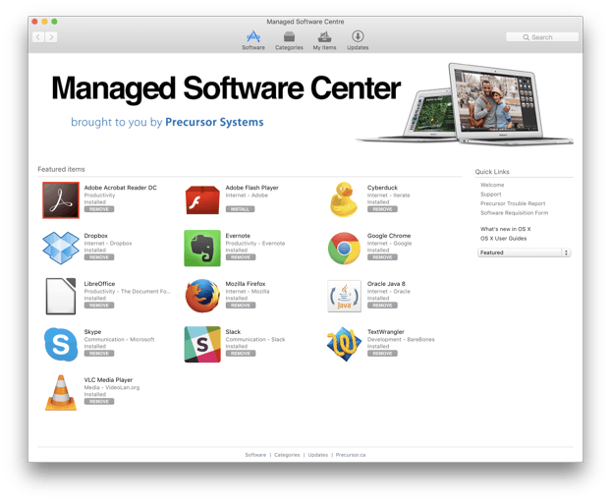The image size is (611, 502).
Task: Open the OS X User Guides link
Action: coord(504,238)
